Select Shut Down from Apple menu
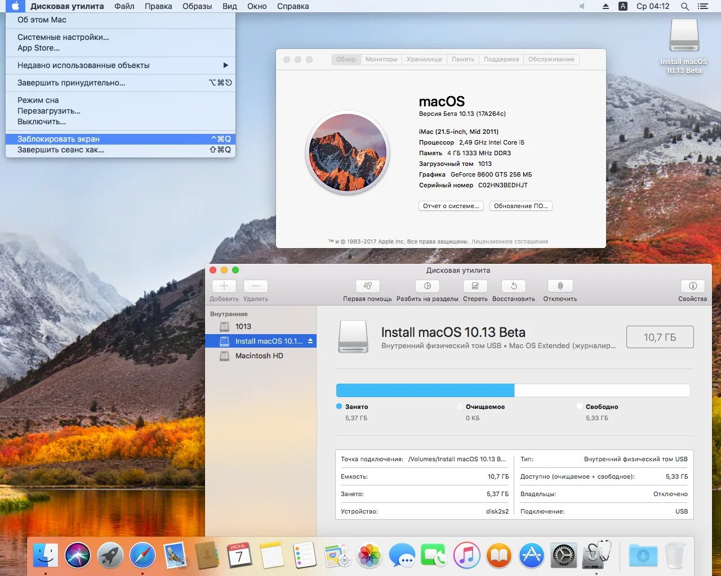The image size is (721, 576). [x=121, y=121]
